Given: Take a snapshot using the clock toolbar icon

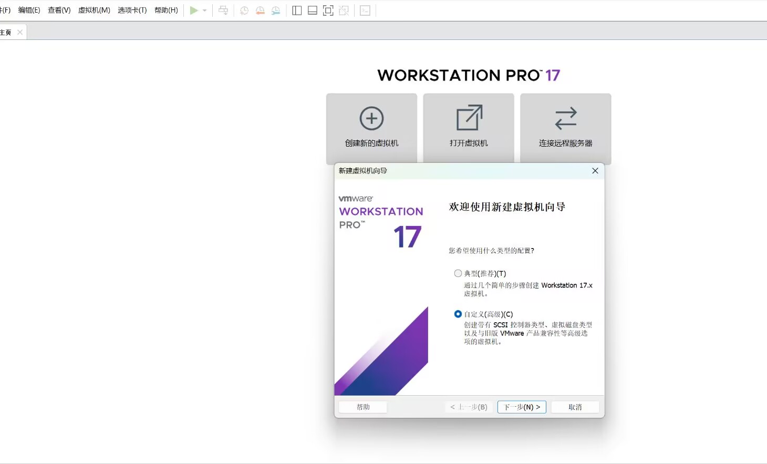Looking at the screenshot, I should (244, 11).
